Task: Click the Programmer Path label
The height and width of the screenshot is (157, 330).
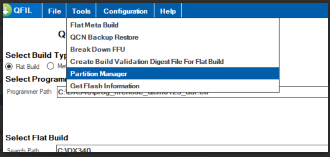Action: (29, 92)
